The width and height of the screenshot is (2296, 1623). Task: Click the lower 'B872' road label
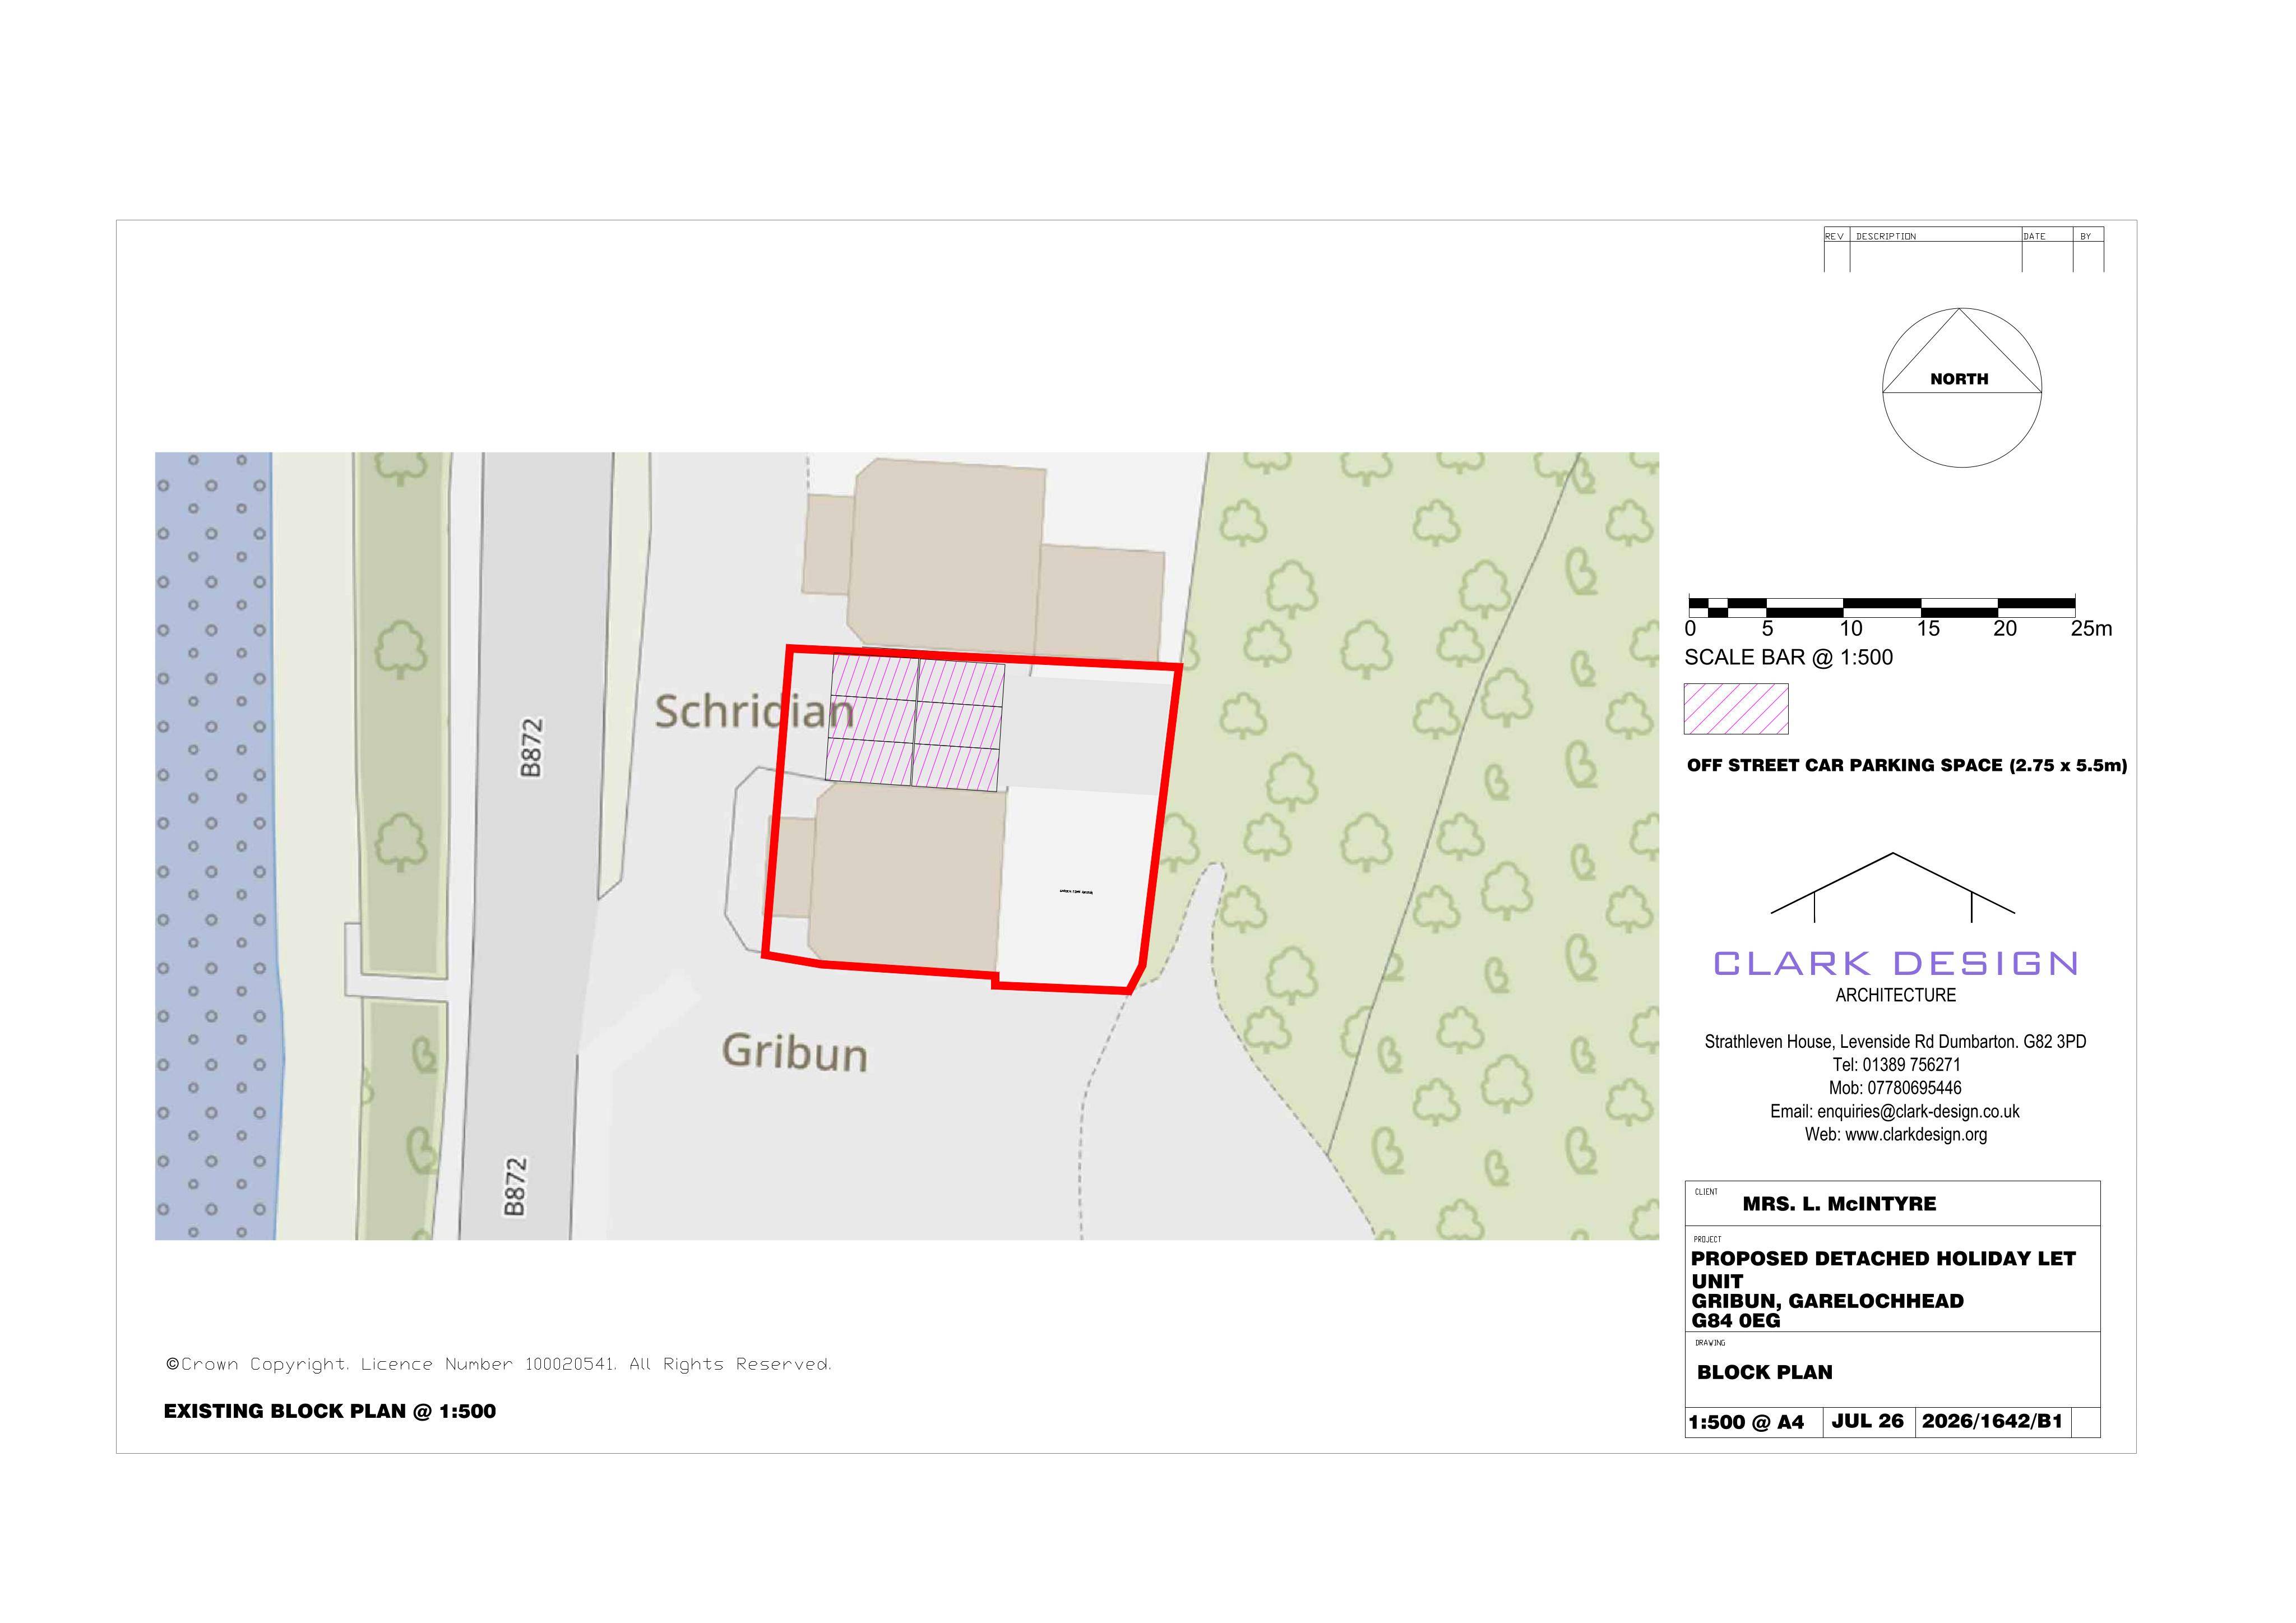click(514, 1187)
